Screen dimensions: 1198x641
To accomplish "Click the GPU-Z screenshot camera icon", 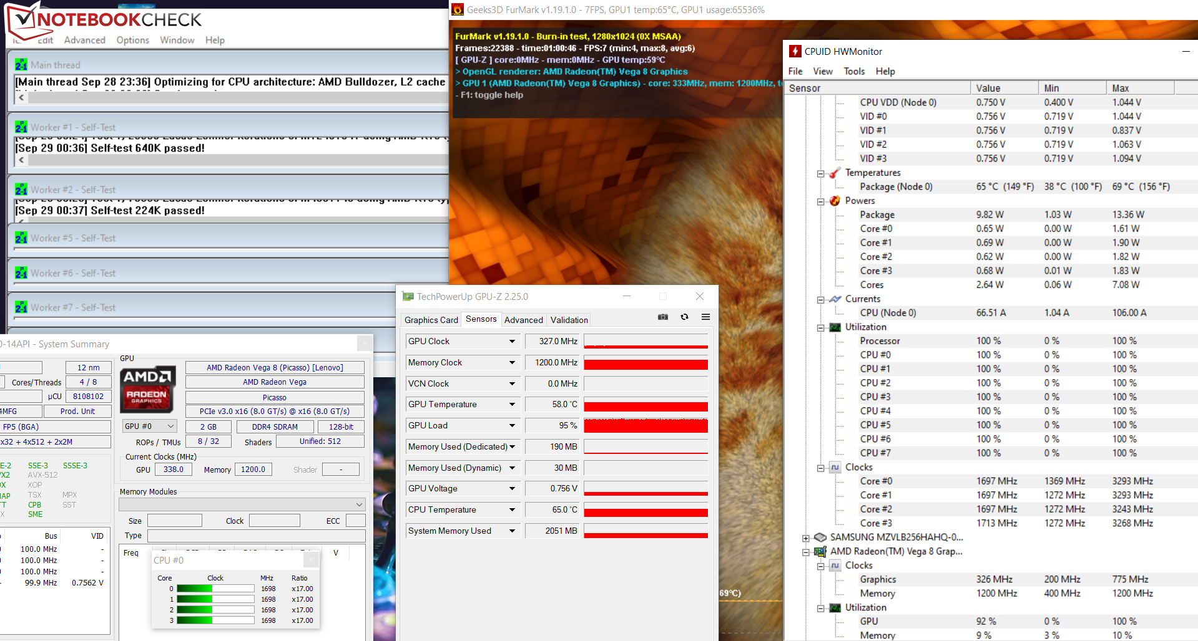I will (x=663, y=317).
